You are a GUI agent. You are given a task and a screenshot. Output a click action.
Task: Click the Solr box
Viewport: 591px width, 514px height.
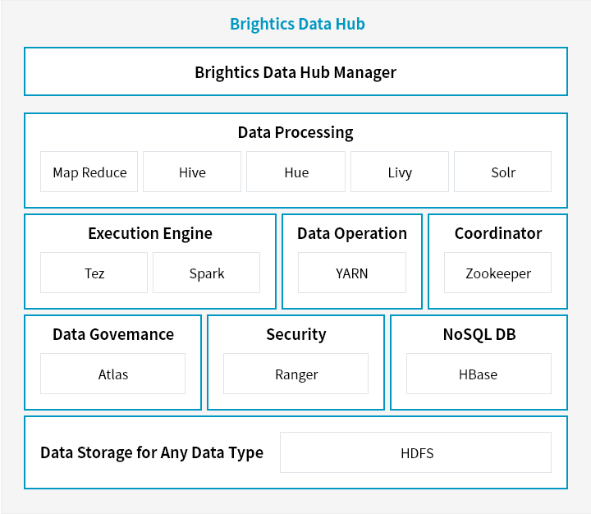(503, 172)
